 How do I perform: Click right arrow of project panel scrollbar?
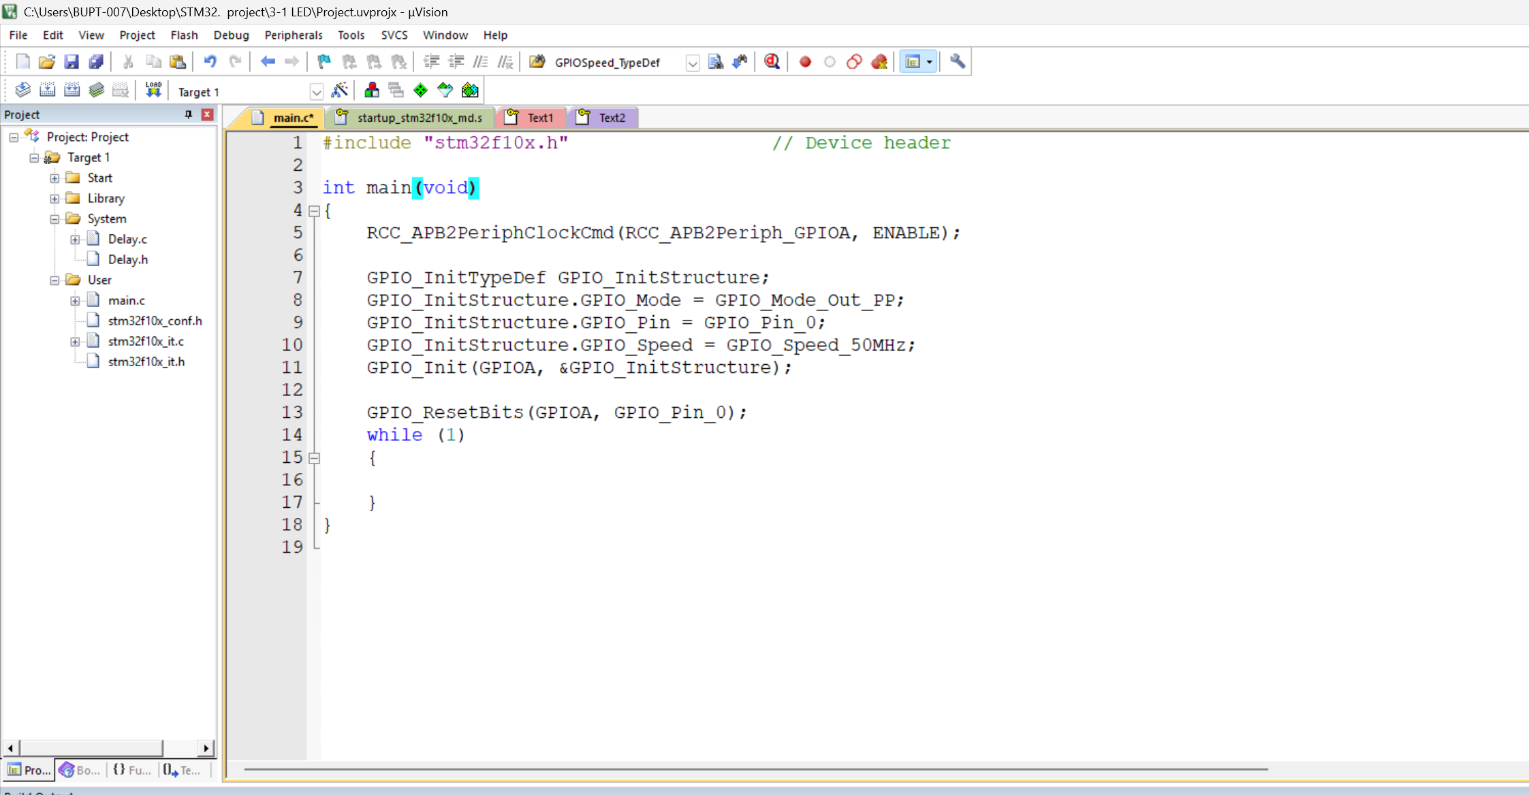[x=206, y=748]
